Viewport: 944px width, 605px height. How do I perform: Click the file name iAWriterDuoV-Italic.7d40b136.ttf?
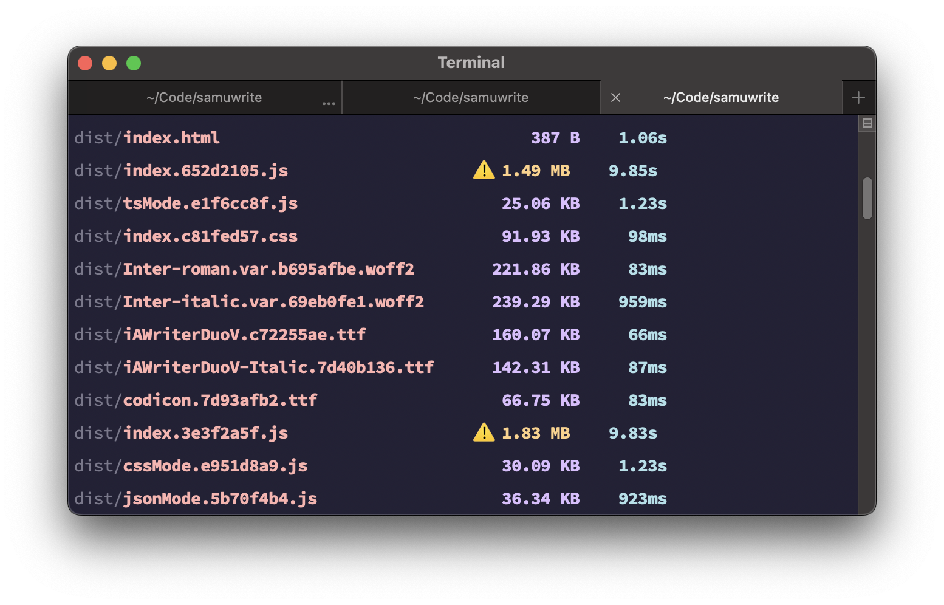click(x=278, y=367)
